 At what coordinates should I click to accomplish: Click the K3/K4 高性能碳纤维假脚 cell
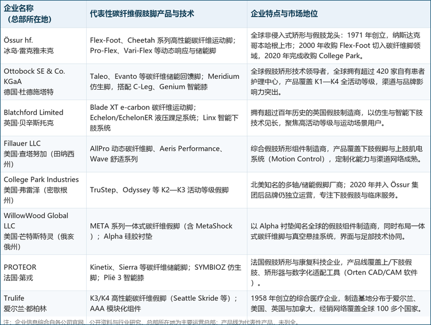pos(167,304)
